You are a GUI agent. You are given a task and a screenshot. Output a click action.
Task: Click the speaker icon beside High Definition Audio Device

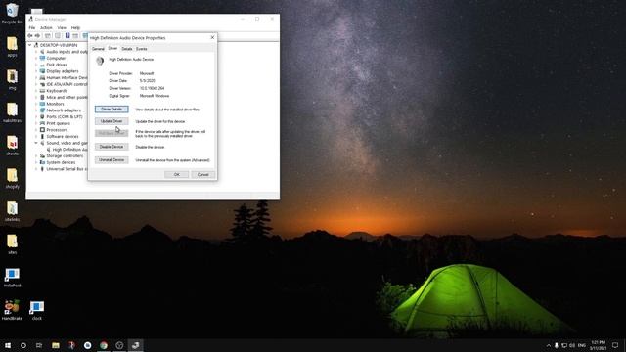[x=100, y=61]
